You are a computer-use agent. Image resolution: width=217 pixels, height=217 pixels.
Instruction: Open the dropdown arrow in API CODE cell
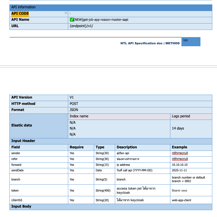click(66, 13)
